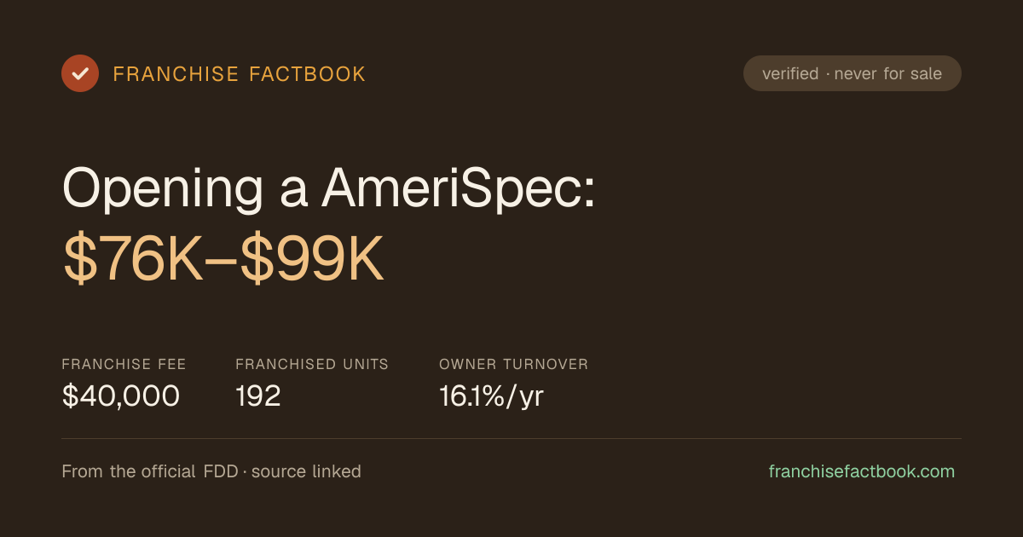
Task: Click the word AmeriSpec in the headline
Action: pos(459,188)
